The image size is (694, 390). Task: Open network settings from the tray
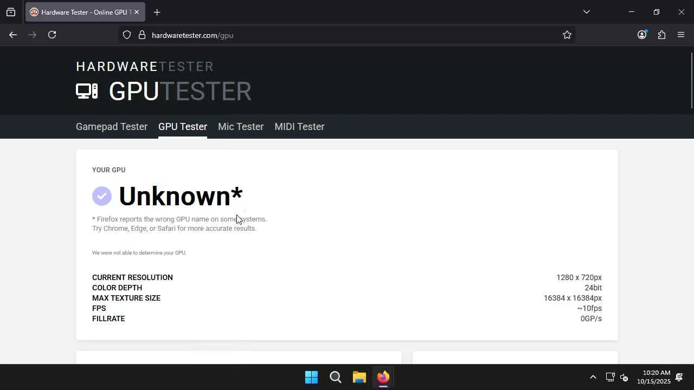click(610, 377)
